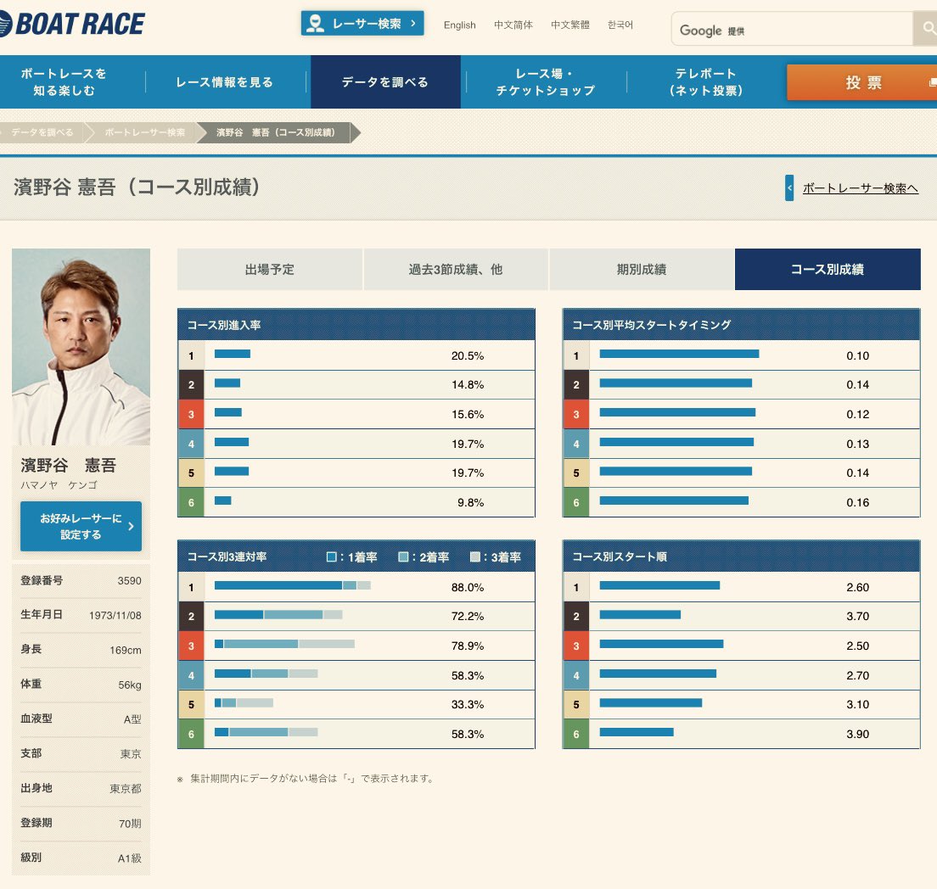Click the racer search person icon
This screenshot has height=889, width=937.
pyautogui.click(x=315, y=24)
